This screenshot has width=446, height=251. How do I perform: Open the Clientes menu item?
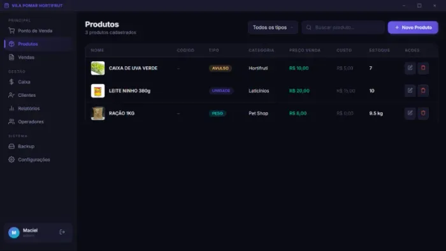click(38, 95)
